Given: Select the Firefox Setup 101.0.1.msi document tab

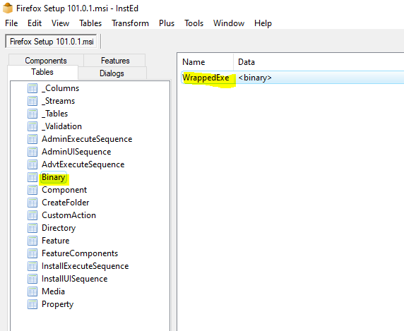Looking at the screenshot, I should (x=52, y=42).
